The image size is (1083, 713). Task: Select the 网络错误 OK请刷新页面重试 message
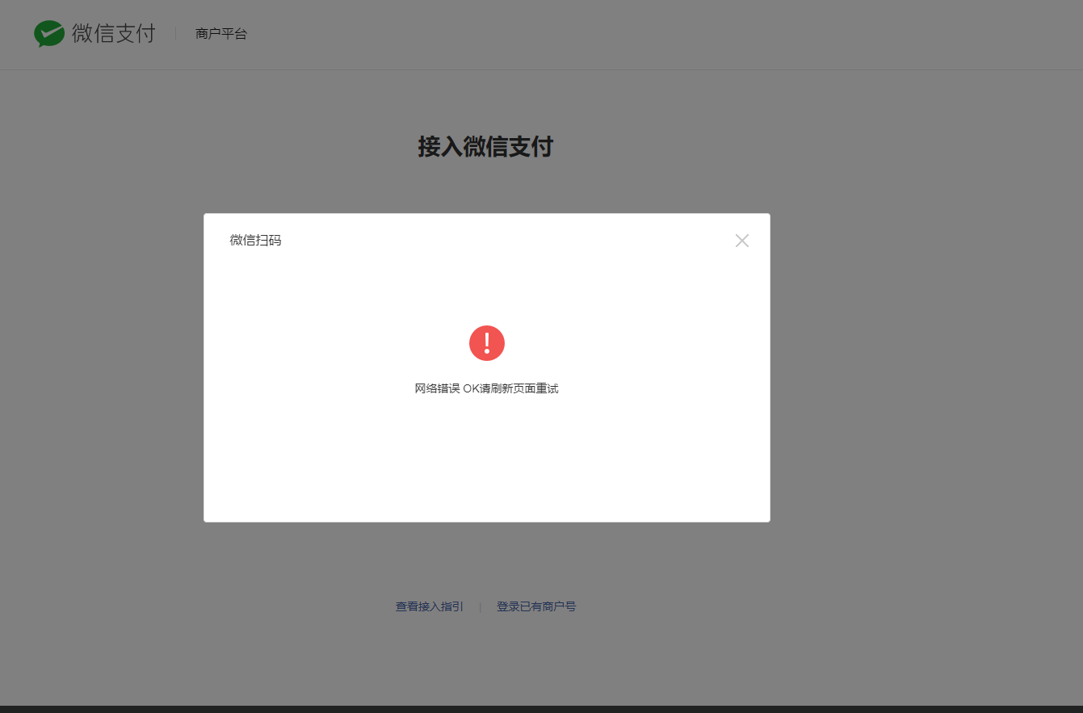point(487,388)
